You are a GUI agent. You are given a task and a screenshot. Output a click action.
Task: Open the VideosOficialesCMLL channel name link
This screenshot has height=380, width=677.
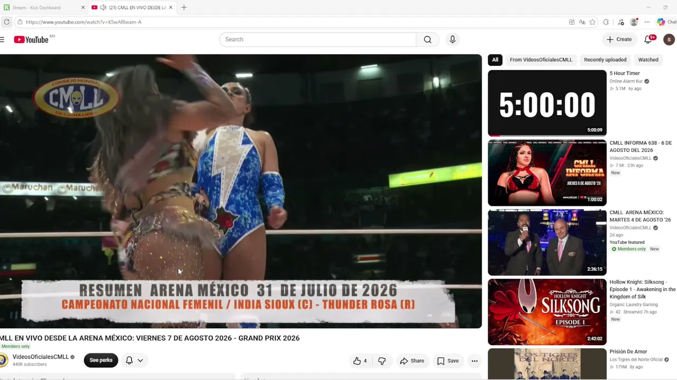coord(41,357)
